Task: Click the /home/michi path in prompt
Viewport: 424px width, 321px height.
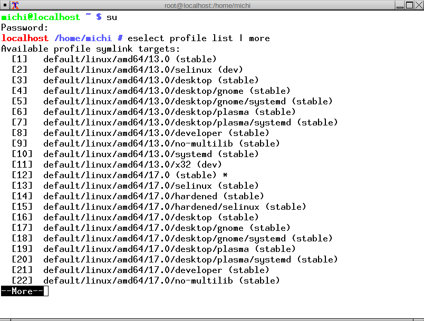Action: pos(83,38)
